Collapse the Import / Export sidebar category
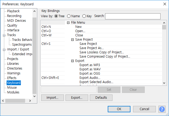 [4, 49]
